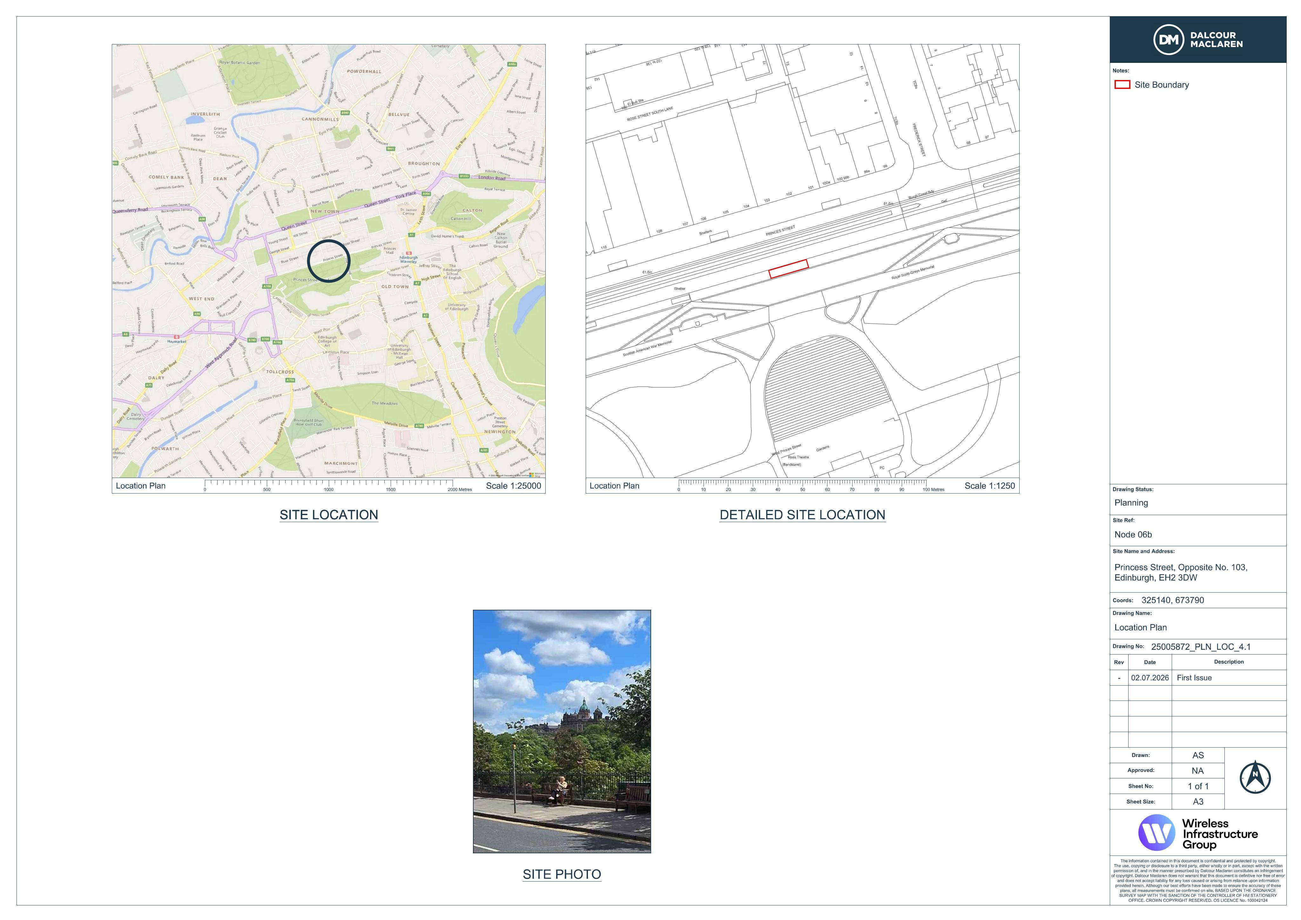This screenshot has height=920, width=1301.
Task: Click the 'INVERLEITH' district label
Action: coord(205,114)
